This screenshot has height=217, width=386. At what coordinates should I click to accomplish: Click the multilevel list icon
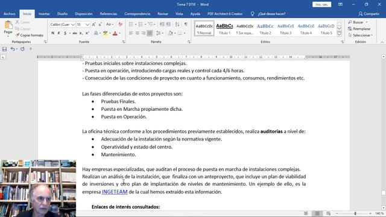click(x=150, y=24)
